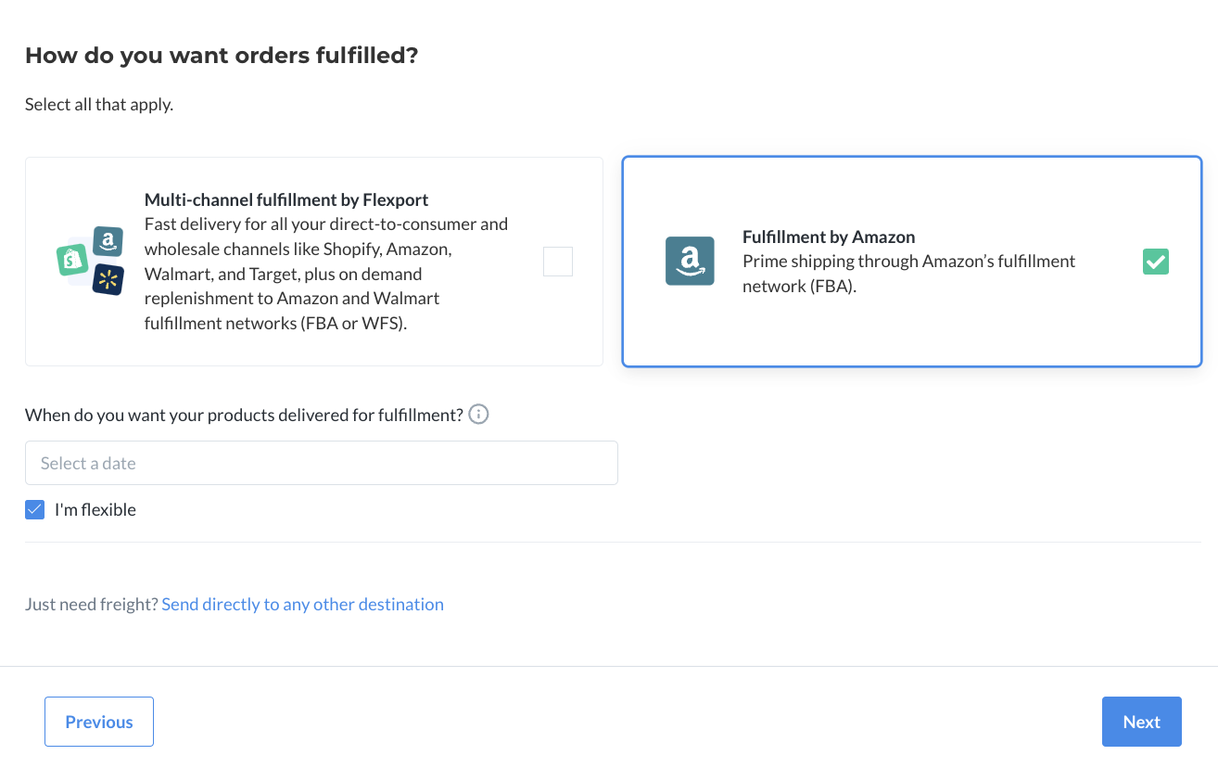Click the Flexport card description text
The width and height of the screenshot is (1218, 768).
point(327,274)
